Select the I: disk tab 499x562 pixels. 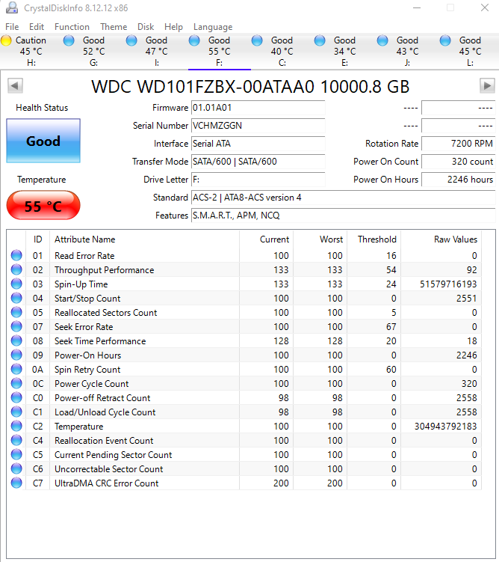click(156, 51)
